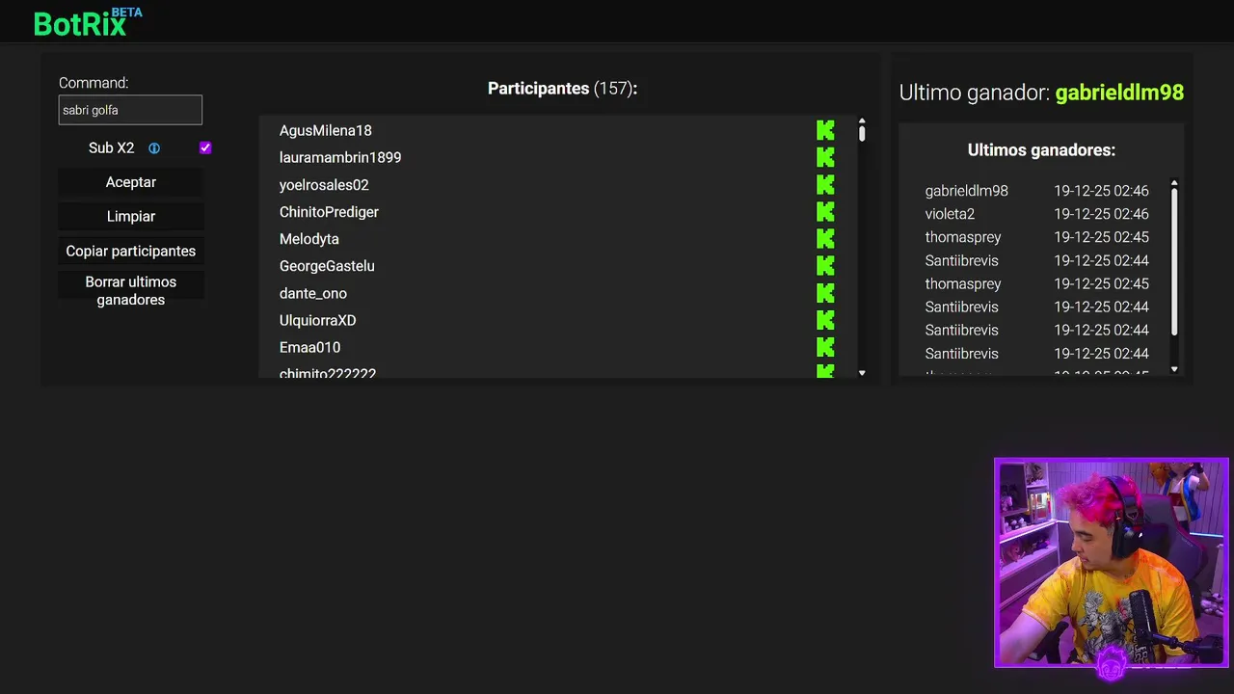
Task: Click Borrar ultimos ganadores button
Action: tap(131, 290)
